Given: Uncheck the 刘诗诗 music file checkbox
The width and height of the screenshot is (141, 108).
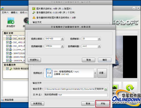Looking at the screenshot, I should (x=7, y=69).
